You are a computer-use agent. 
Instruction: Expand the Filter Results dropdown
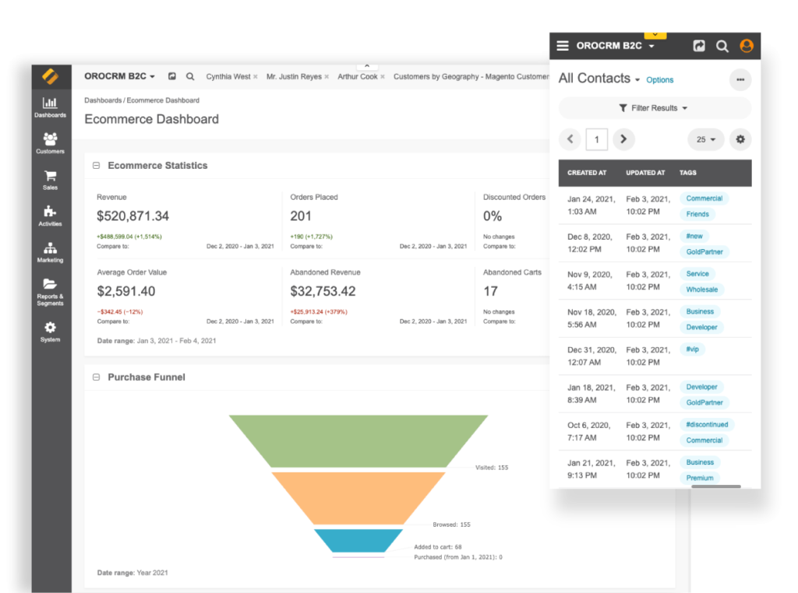point(654,108)
